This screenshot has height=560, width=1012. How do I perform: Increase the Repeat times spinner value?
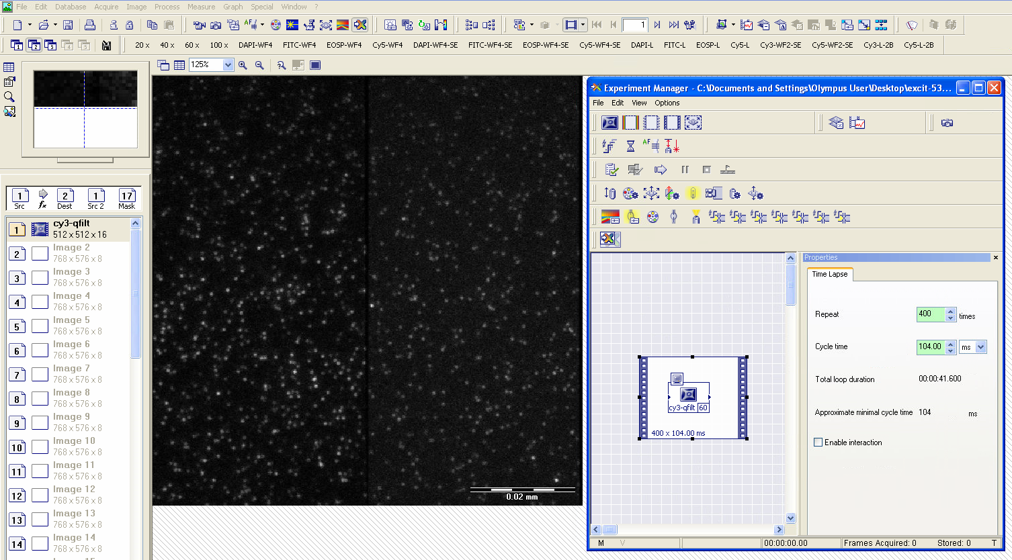[x=950, y=311]
